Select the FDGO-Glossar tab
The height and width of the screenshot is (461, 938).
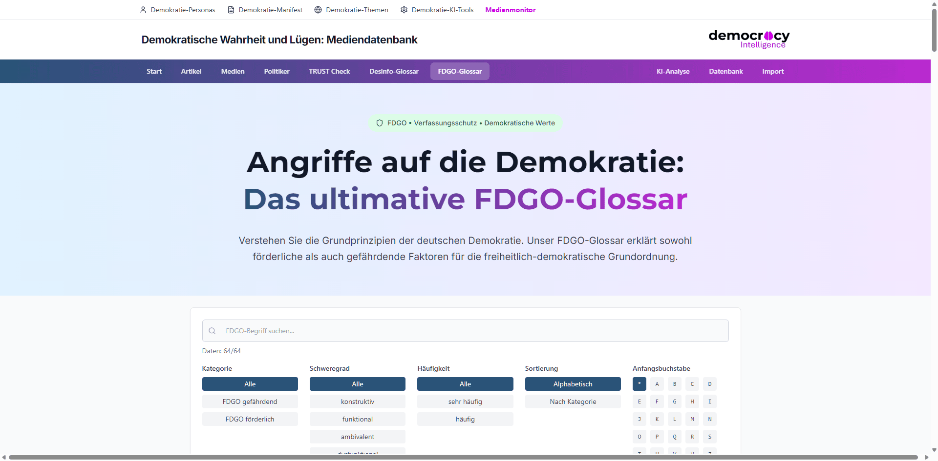pyautogui.click(x=460, y=71)
